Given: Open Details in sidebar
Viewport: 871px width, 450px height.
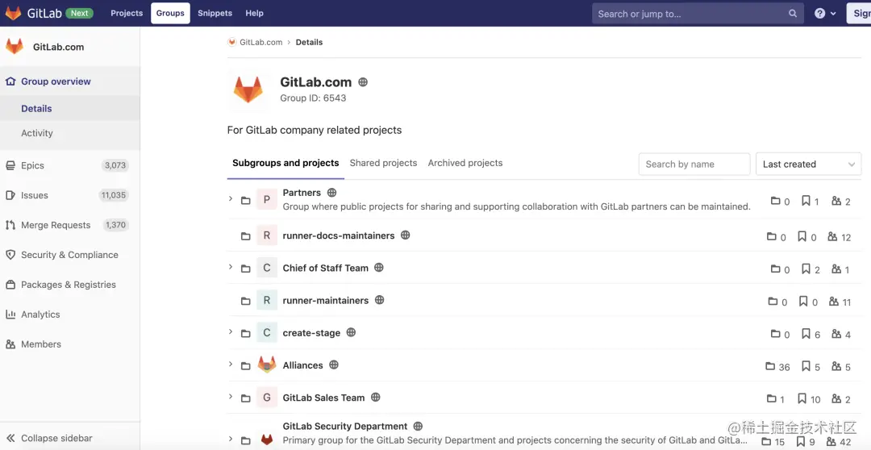Looking at the screenshot, I should click(x=36, y=108).
